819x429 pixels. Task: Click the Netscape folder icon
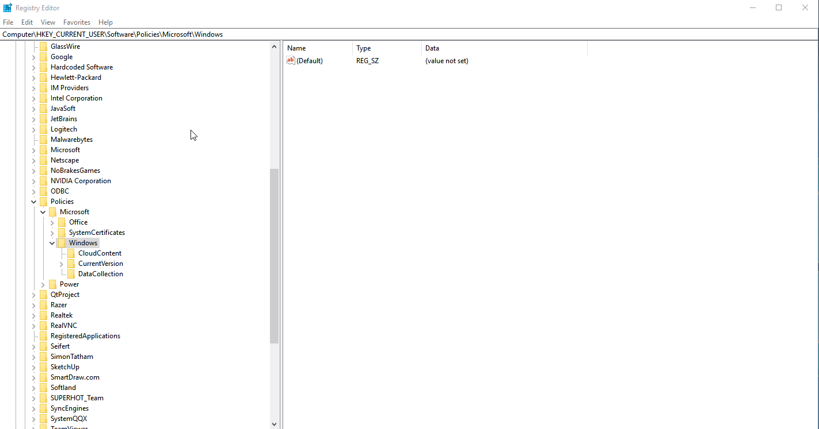coord(43,160)
